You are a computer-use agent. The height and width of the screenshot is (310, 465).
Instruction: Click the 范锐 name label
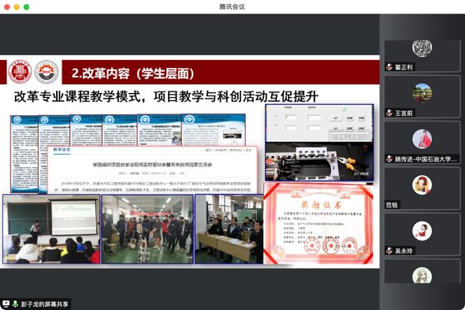coord(392,205)
